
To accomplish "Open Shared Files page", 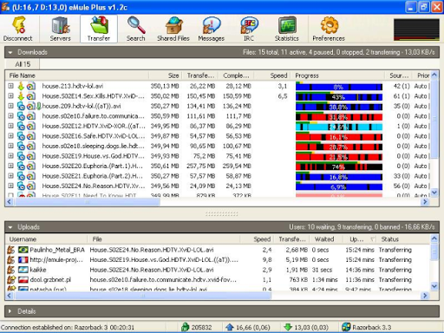I will [173, 29].
